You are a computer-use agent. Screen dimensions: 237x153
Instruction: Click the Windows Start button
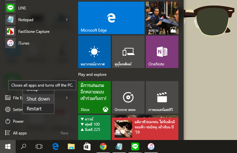point(7,146)
